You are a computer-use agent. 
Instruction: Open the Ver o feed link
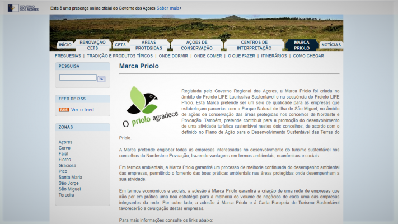(82, 110)
